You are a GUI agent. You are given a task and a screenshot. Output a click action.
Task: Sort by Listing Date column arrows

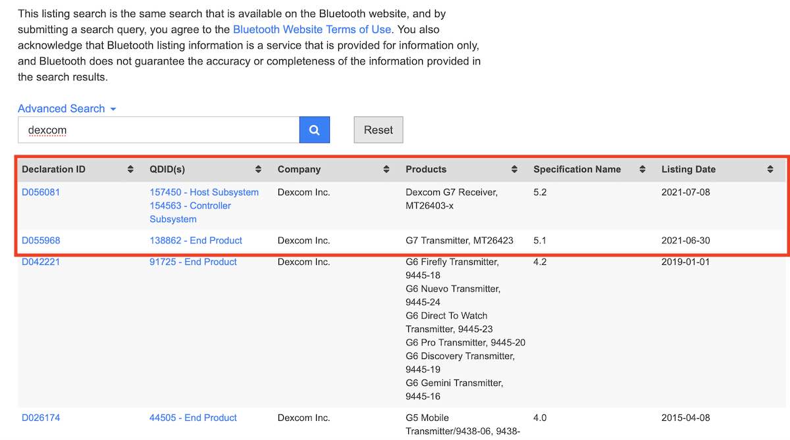[x=770, y=170]
